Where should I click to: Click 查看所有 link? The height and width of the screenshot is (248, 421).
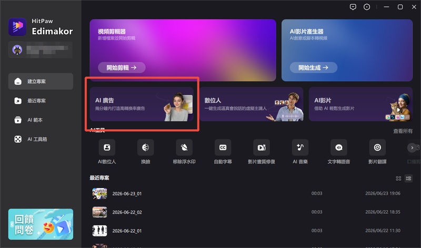[x=403, y=131]
